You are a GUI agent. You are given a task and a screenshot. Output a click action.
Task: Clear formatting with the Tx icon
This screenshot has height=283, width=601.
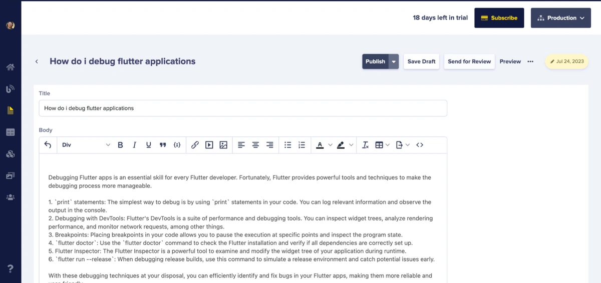pyautogui.click(x=366, y=145)
